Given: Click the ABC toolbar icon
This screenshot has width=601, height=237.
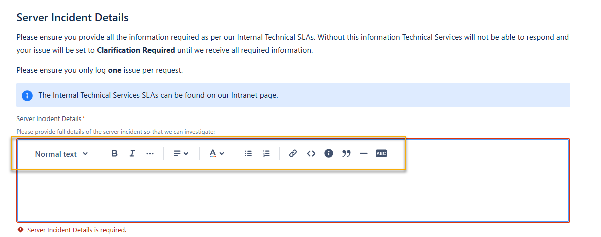Looking at the screenshot, I should tap(381, 154).
